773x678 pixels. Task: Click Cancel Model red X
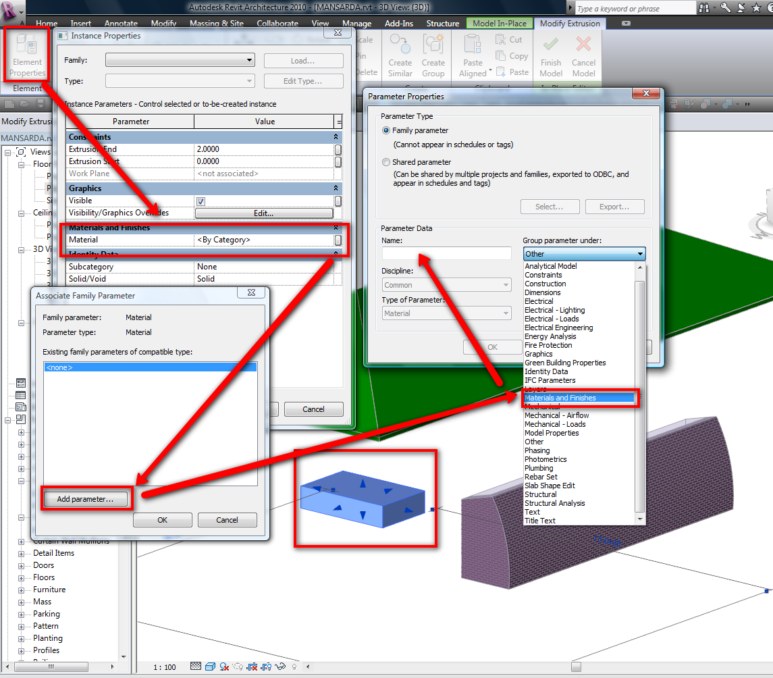[x=584, y=55]
